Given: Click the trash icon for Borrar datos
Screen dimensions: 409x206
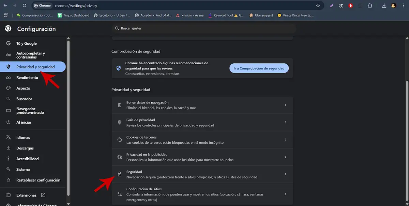Looking at the screenshot, I should 120,105.
